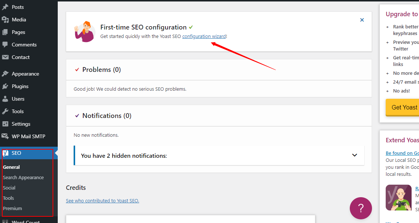Click the Credits heading

click(76, 188)
